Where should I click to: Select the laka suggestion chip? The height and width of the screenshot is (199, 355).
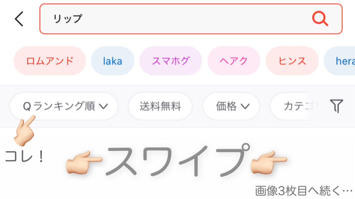point(112,60)
